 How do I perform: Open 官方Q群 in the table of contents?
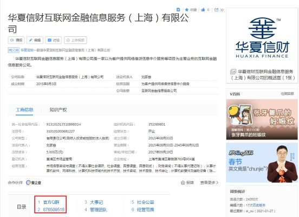(x=51, y=202)
